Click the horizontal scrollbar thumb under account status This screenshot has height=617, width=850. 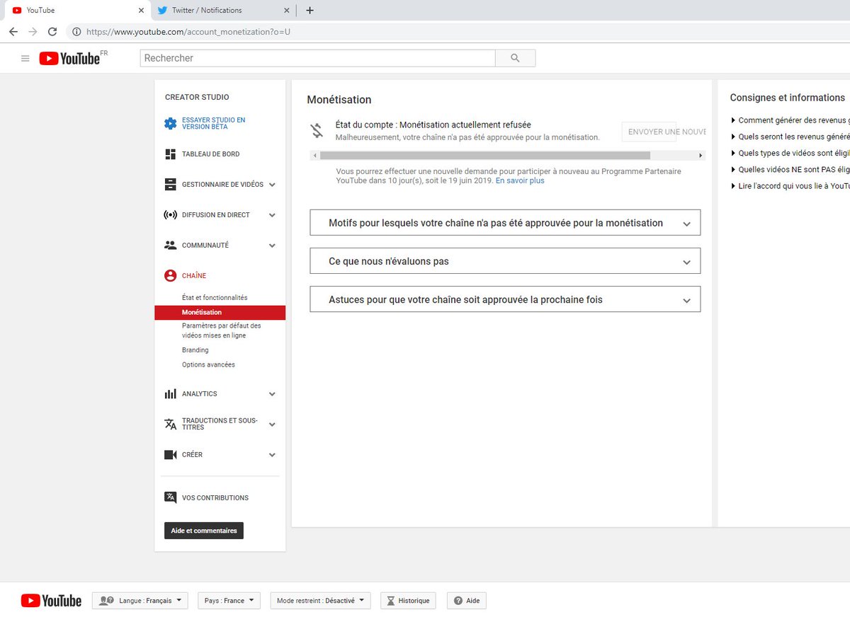point(484,155)
